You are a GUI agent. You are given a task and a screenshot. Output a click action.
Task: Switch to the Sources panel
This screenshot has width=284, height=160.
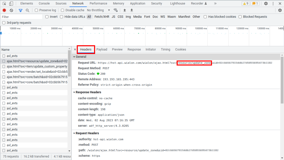[x=61, y=3]
